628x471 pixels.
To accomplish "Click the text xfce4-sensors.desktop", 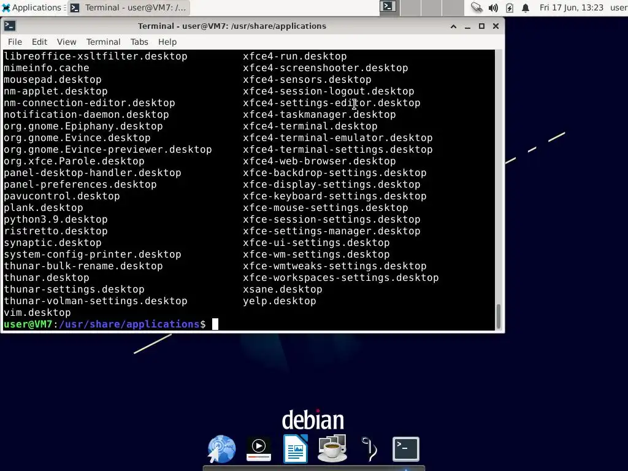I will [307, 79].
